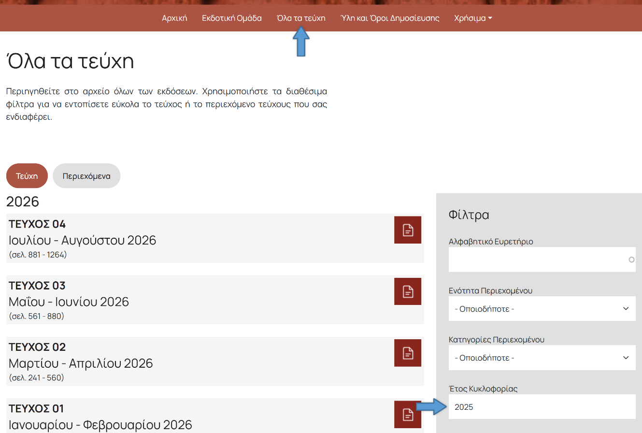Screen dimensions: 642x433
Task: Click the Φίλτρα panel heading
Action: [x=469, y=215]
